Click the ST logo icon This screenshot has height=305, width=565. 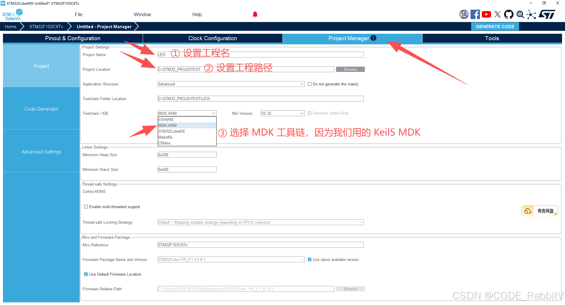coord(547,14)
